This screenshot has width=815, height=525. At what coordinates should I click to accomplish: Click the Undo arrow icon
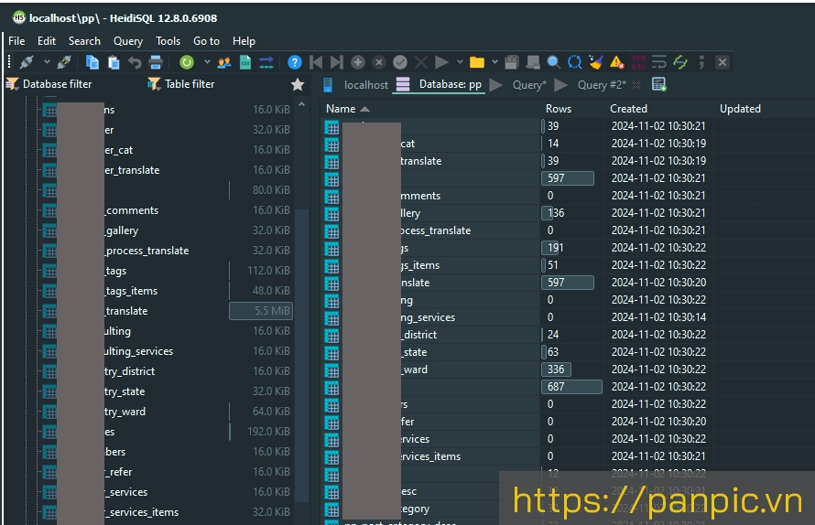pos(135,62)
